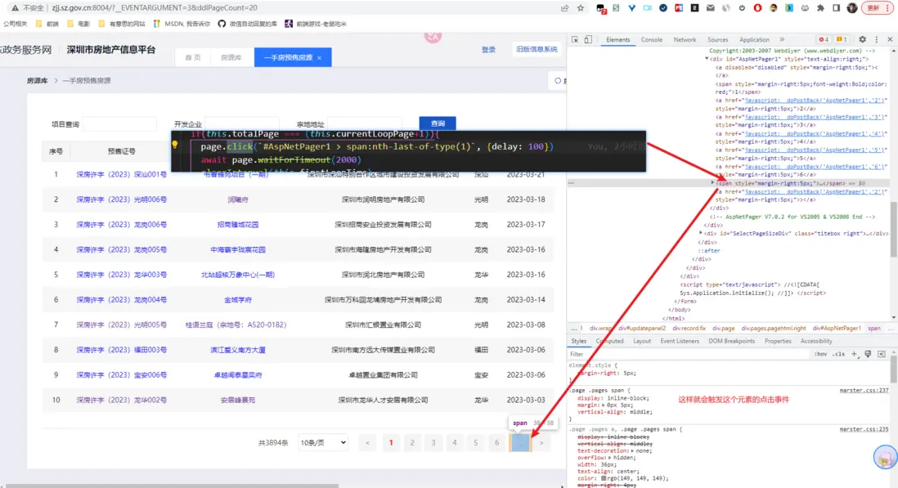Click the red FE extension icon
This screenshot has height=488, width=898.
(x=679, y=8)
